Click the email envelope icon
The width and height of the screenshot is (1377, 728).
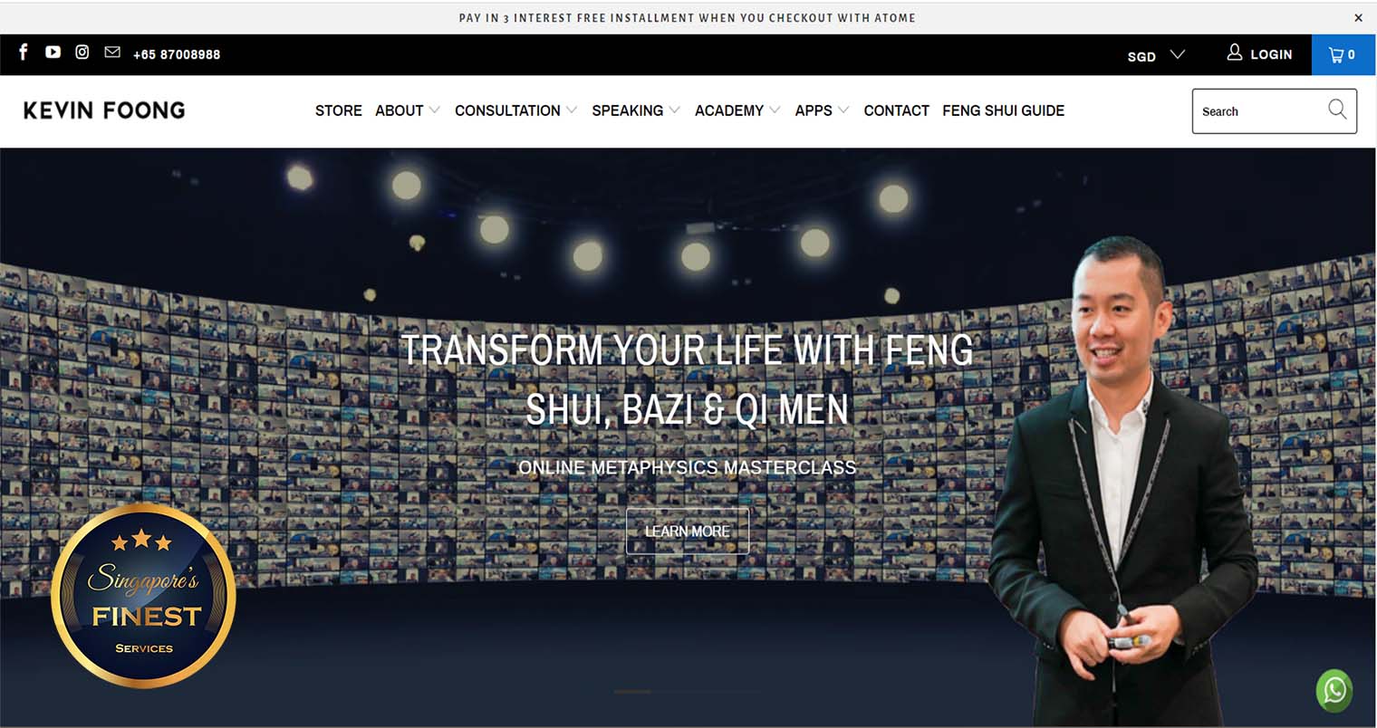coord(112,53)
